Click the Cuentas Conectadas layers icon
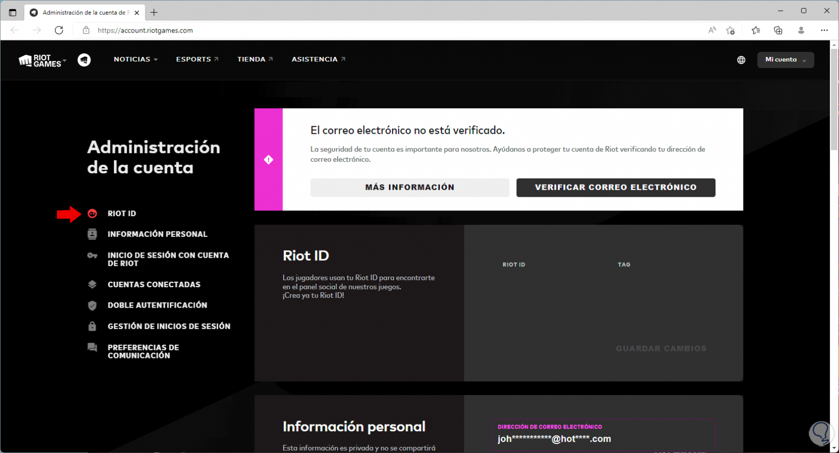The height and width of the screenshot is (453, 839). click(92, 284)
